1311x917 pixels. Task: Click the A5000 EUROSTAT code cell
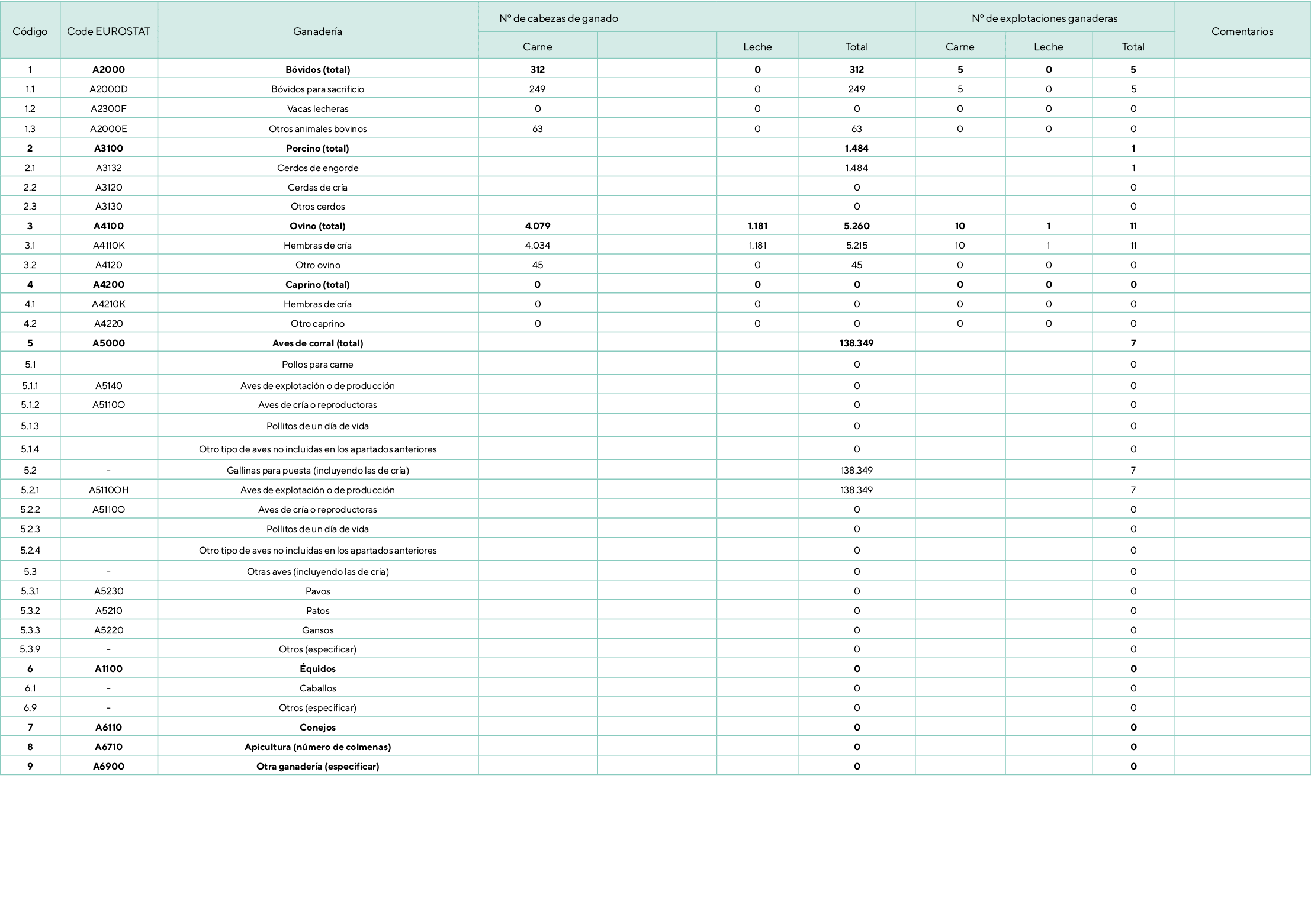point(108,343)
